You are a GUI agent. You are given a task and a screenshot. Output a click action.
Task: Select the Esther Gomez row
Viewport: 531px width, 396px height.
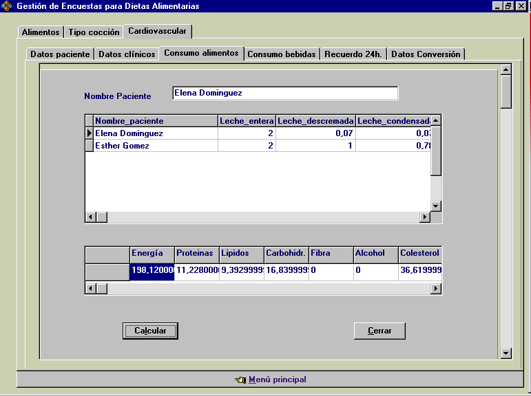pyautogui.click(x=122, y=146)
